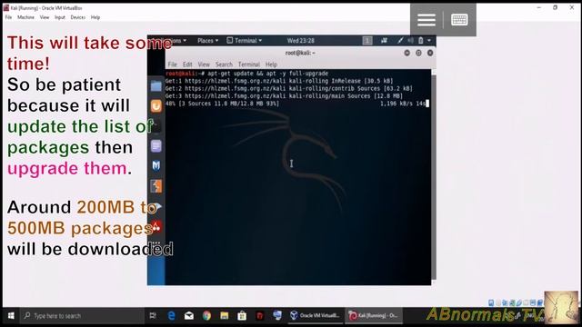Expand the system menu arrow in Kali panel
The width and height of the screenshot is (582, 327).
[429, 40]
